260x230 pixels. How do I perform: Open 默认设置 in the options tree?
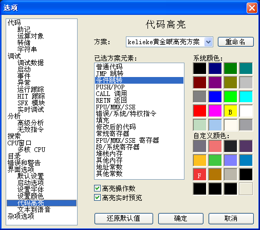30,176
